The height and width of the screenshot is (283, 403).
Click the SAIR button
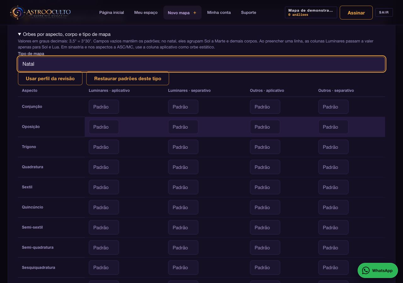tap(384, 13)
